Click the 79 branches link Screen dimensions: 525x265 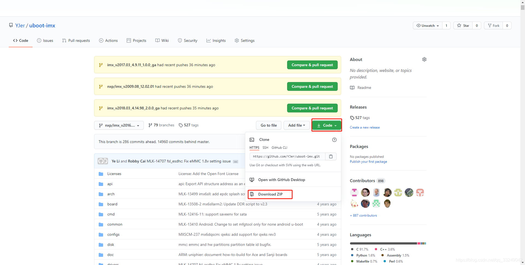[161, 125]
